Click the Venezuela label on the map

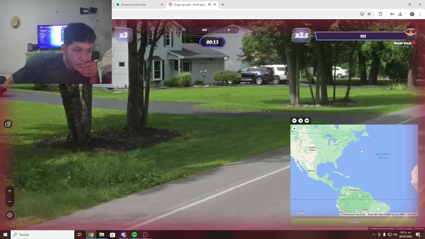coord(353,190)
